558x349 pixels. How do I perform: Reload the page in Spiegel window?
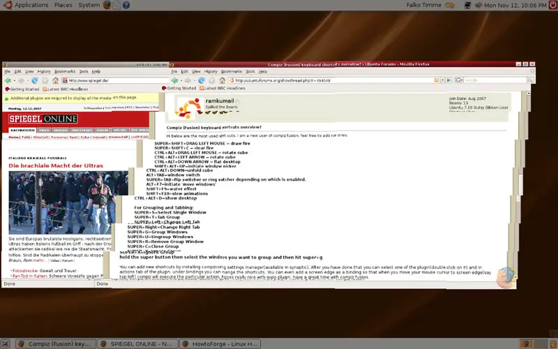coord(34,80)
